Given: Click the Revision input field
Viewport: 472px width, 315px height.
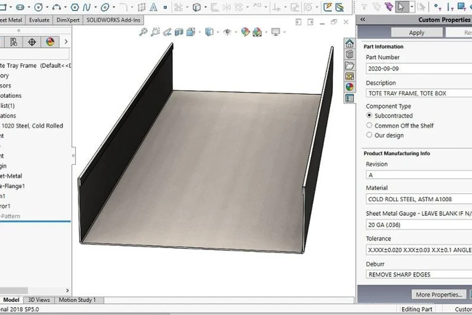Looking at the screenshot, I should pos(419,175).
